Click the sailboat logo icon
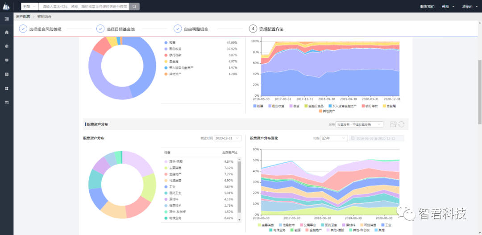482x235 pixels. click(x=6, y=6)
